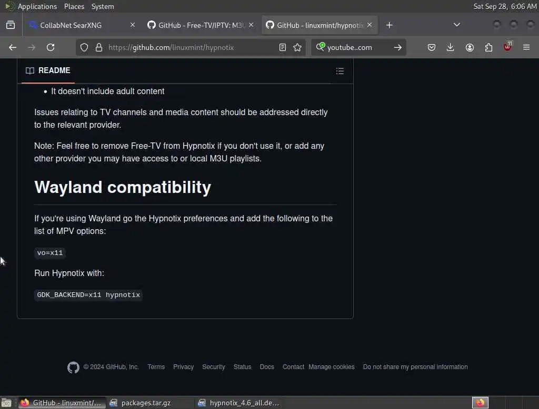This screenshot has height=409, width=539.
Task: Click the workspace switcher with the Firefox icon
Action: coord(480,403)
